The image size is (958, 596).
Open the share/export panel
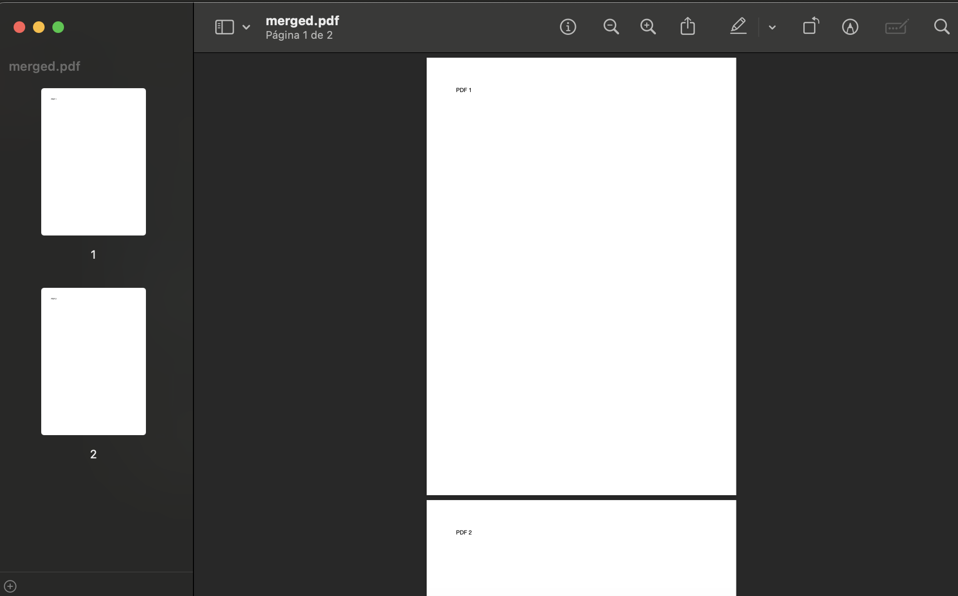(x=688, y=26)
